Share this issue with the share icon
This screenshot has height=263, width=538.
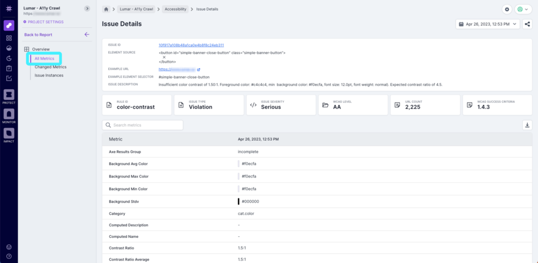point(527,24)
